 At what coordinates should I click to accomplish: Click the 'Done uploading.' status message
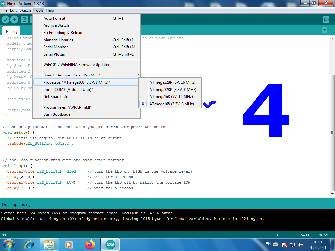(17, 205)
